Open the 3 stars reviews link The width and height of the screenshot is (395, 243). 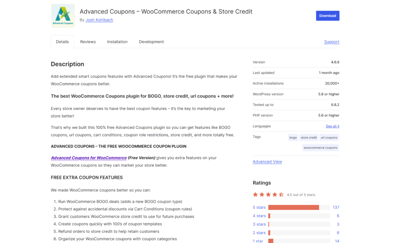(x=259, y=224)
